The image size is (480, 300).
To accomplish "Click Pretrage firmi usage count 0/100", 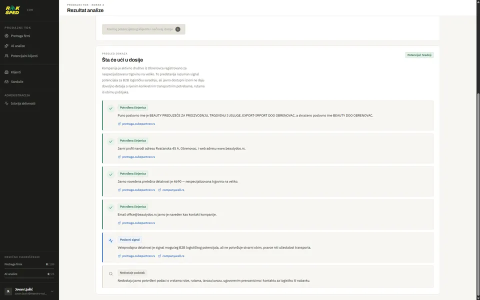I will point(50,264).
